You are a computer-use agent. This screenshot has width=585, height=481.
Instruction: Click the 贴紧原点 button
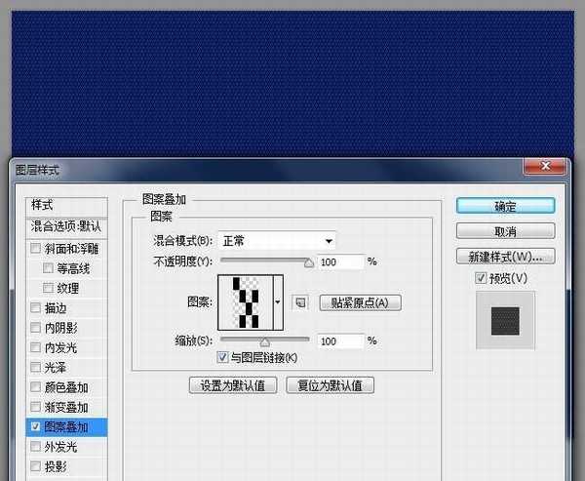360,302
